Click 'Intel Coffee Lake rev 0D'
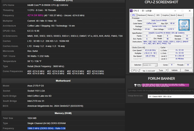 [x=39, y=96]
